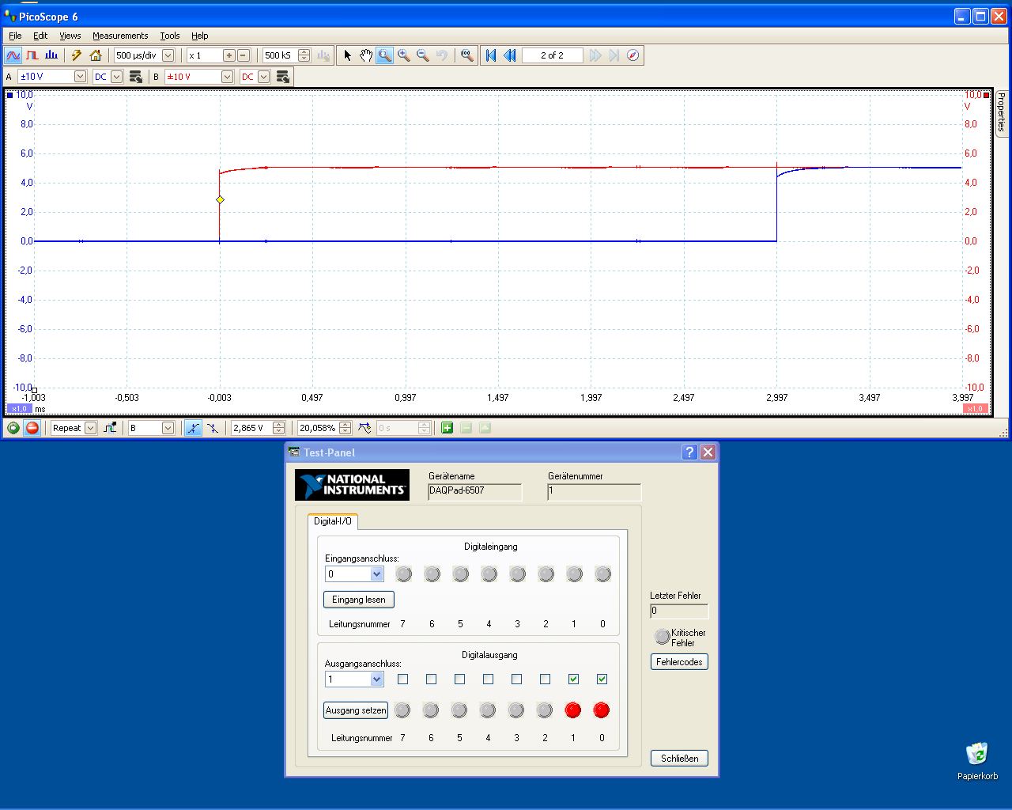Select the zoom-in tool

tap(404, 55)
